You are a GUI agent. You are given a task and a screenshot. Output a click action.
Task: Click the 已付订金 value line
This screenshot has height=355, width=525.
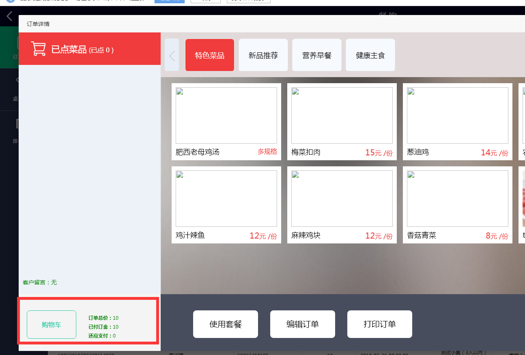[103, 327]
